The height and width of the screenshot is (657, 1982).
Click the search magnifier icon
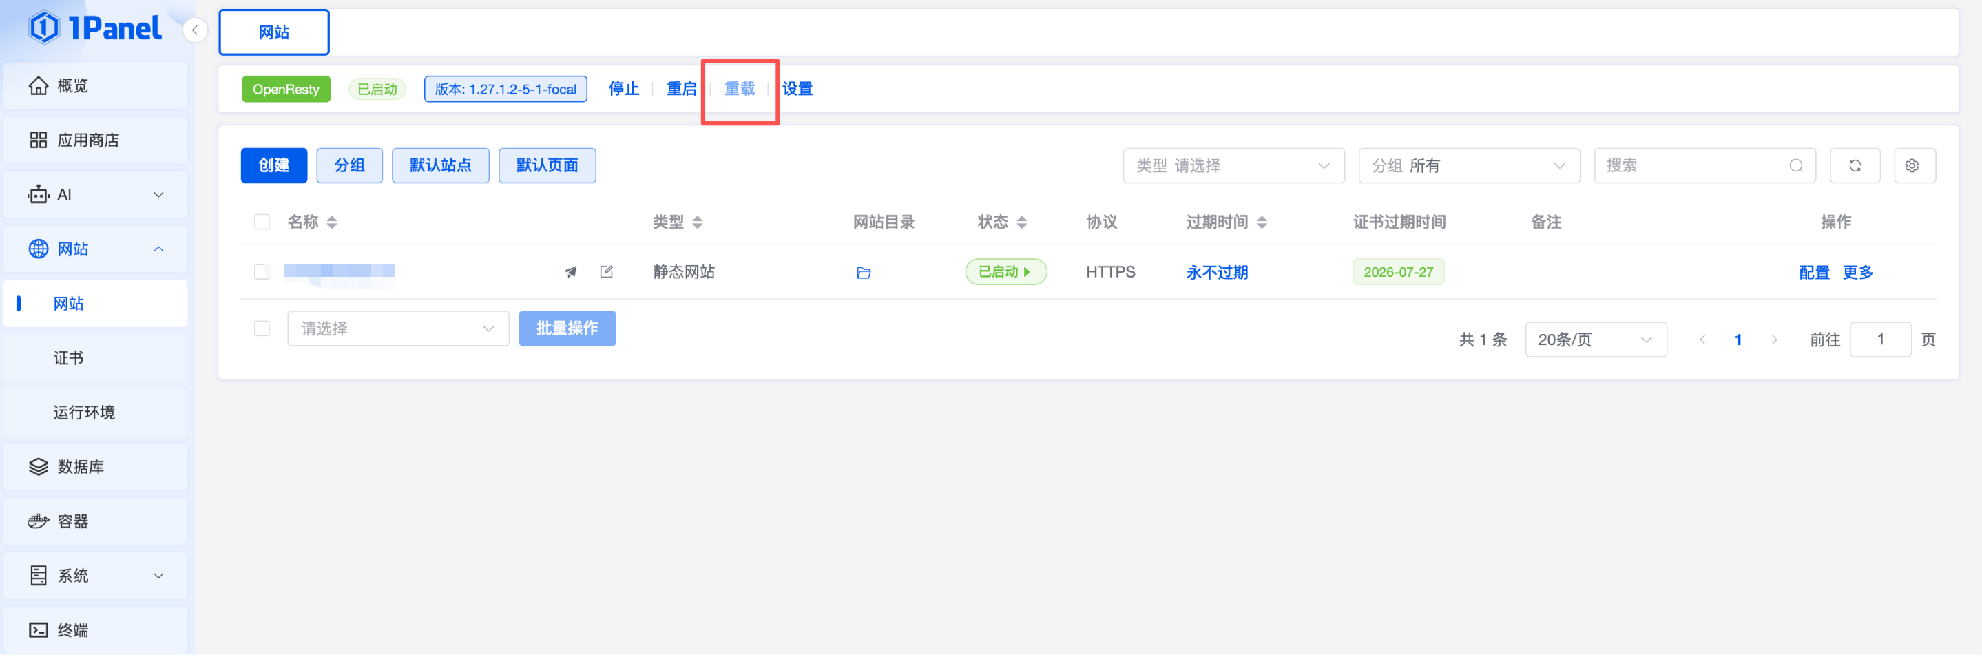click(x=1796, y=166)
